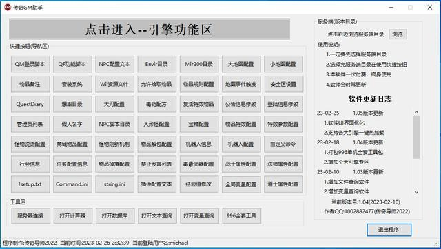Open the 996全套工具 button
This screenshot has height=249, width=441.
click(242, 215)
